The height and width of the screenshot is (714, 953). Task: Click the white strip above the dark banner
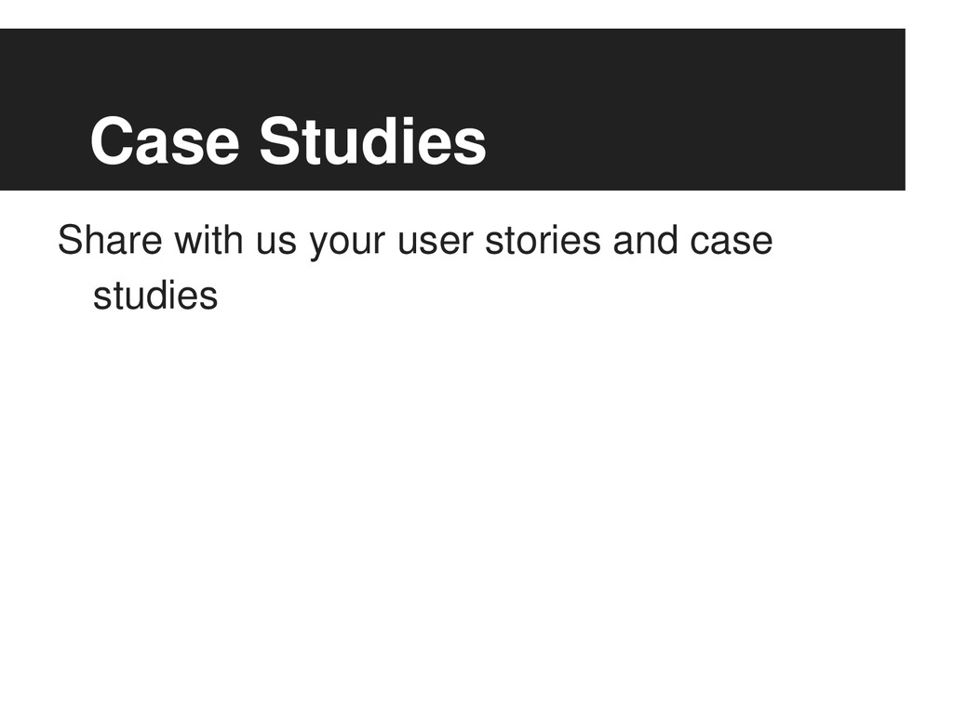[x=452, y=14]
